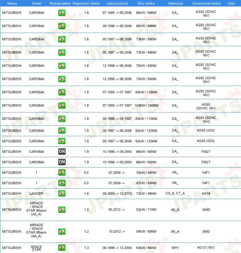241x253 pixels.
Task: Click the petrol icon in the 85kW / 115KM row
Action: (62, 119)
